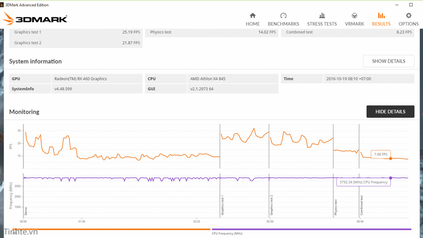The height and width of the screenshot is (238, 423).
Task: Click the 25.19 FPS value
Action: pos(131,32)
